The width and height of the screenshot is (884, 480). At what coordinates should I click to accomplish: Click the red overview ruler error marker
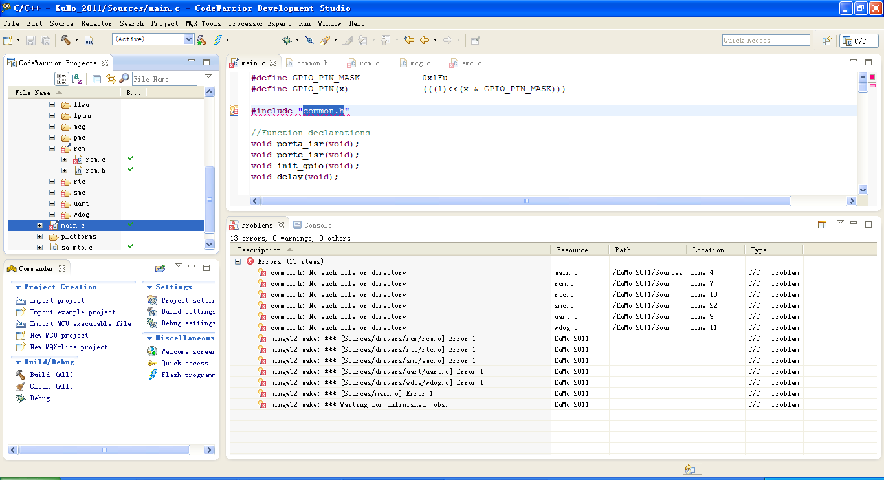click(872, 78)
